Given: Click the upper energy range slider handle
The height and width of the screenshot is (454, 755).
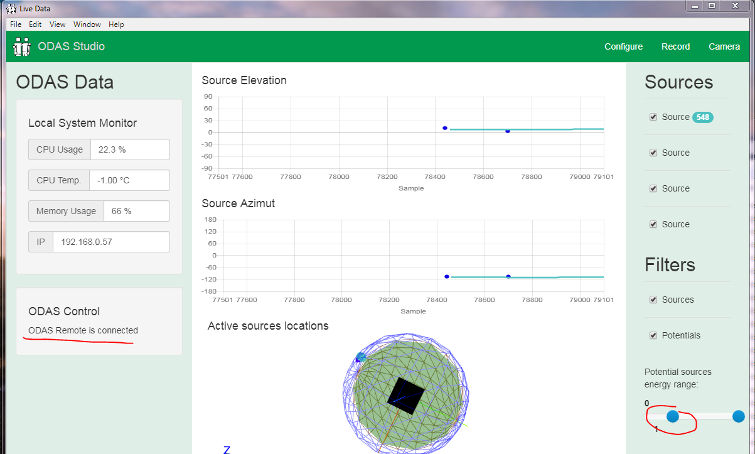Looking at the screenshot, I should pos(739,416).
